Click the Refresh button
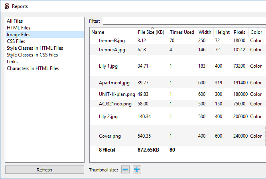This screenshot has width=266, height=179. 45,170
